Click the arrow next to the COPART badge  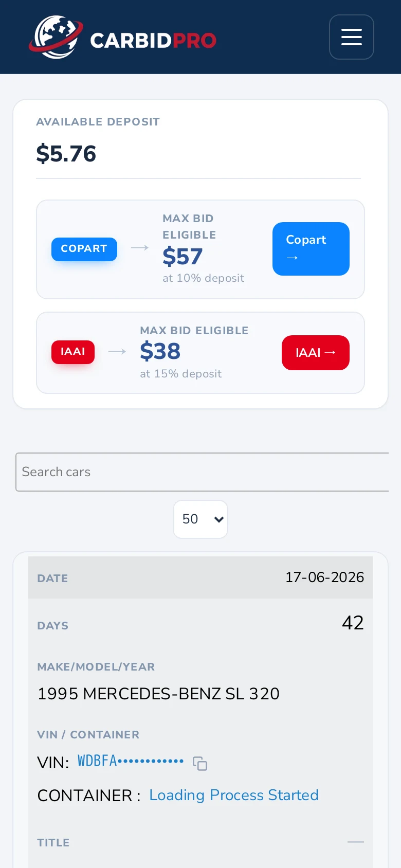[140, 248]
